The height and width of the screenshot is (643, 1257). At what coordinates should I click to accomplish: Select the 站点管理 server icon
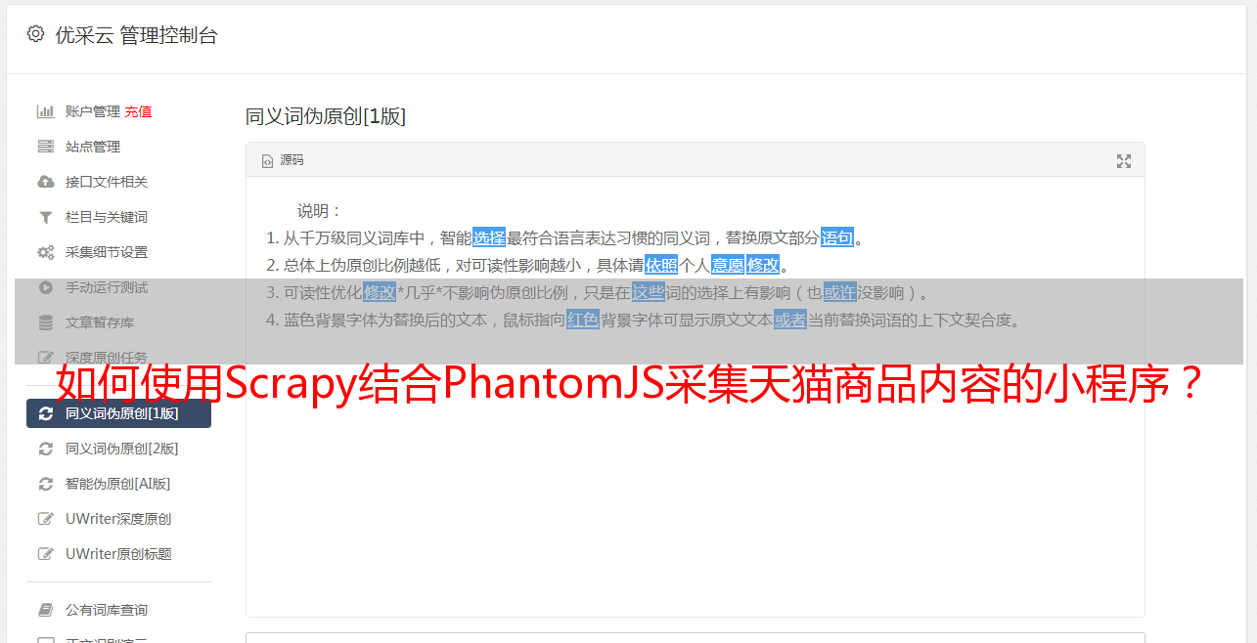point(45,147)
